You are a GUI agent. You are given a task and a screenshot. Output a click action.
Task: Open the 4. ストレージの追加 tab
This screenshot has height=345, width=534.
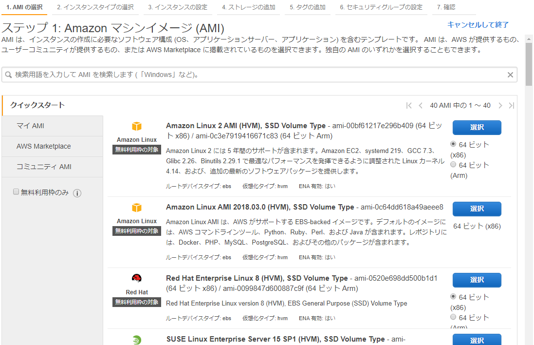pyautogui.click(x=249, y=7)
